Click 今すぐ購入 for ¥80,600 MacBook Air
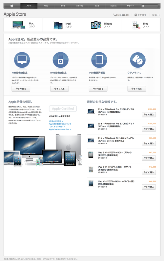Screen dimensions: 164x261 pos(149,143)
